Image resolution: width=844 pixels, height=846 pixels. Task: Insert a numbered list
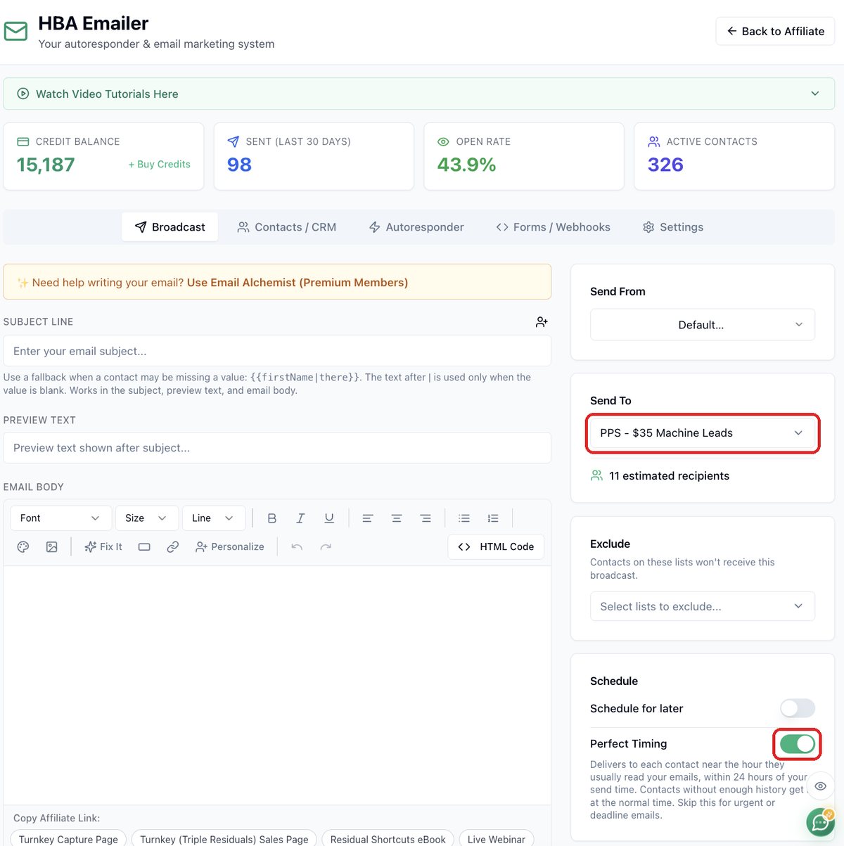pos(493,518)
